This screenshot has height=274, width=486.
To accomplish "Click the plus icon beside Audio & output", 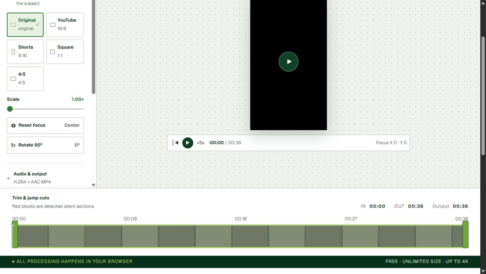I will [8, 179].
